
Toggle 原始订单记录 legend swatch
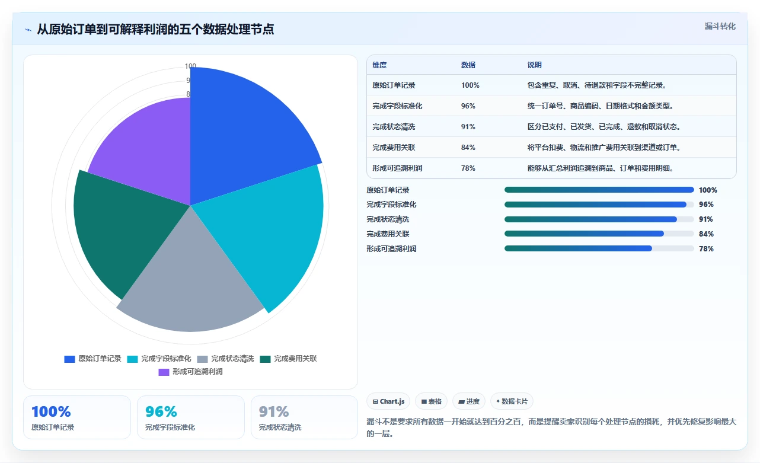click(70, 359)
